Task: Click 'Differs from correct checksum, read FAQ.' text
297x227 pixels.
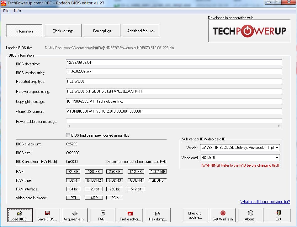Action: pyautogui.click(x=137, y=162)
